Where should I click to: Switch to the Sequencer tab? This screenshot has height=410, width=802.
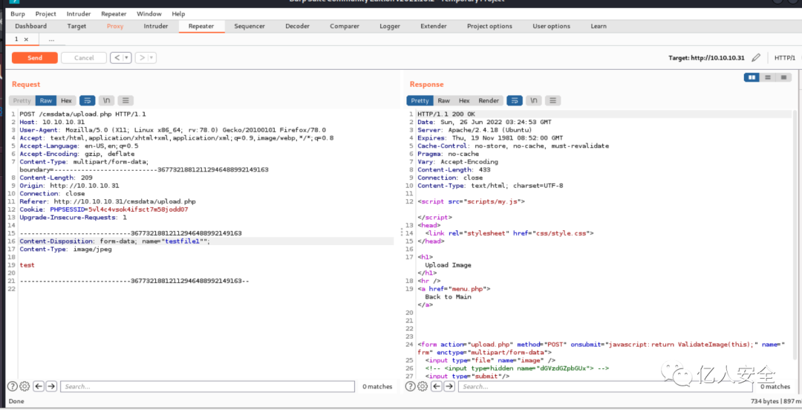250,26
